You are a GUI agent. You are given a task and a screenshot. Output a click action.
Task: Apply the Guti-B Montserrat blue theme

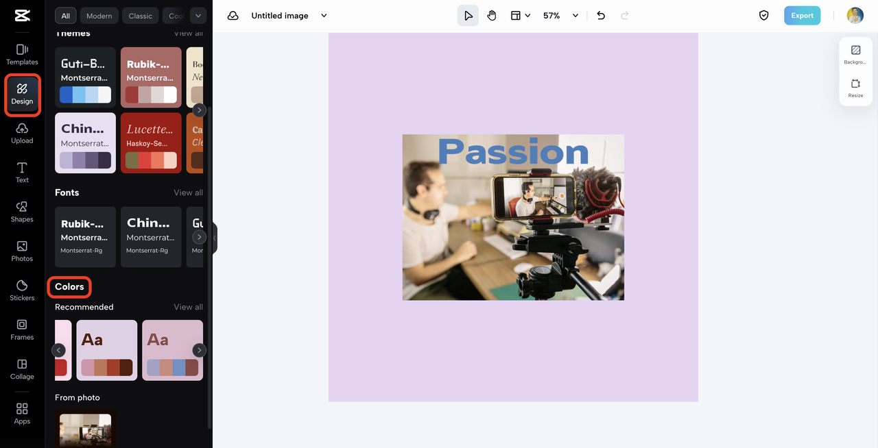pyautogui.click(x=85, y=77)
